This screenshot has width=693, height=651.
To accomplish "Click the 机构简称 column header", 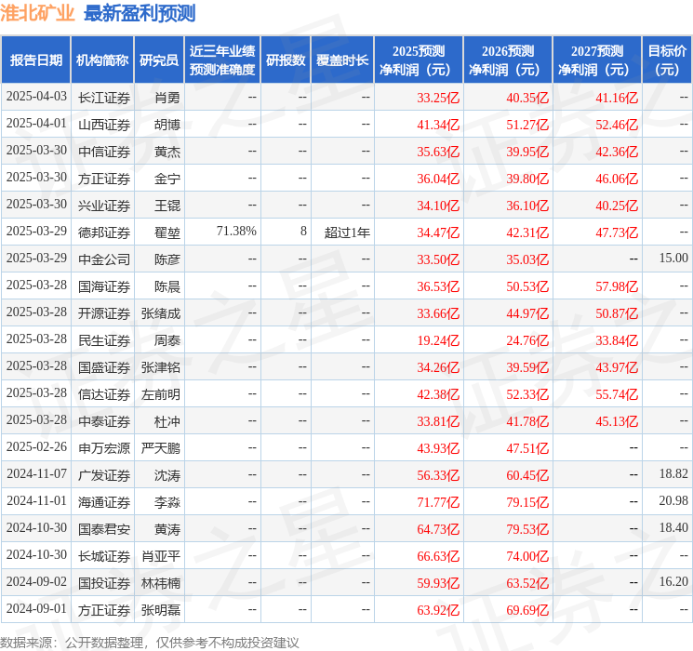I will pos(102,60).
